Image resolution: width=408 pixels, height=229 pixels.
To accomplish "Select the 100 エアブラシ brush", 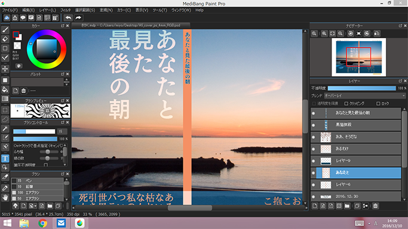I will pos(37,193).
